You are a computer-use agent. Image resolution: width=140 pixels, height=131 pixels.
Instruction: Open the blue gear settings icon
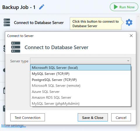(129, 22)
